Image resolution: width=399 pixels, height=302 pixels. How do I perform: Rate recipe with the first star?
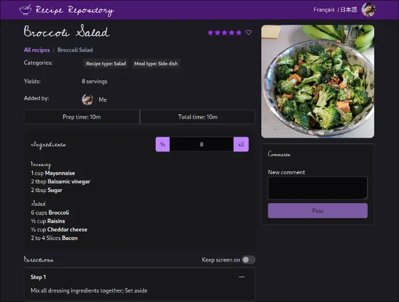pyautogui.click(x=210, y=33)
